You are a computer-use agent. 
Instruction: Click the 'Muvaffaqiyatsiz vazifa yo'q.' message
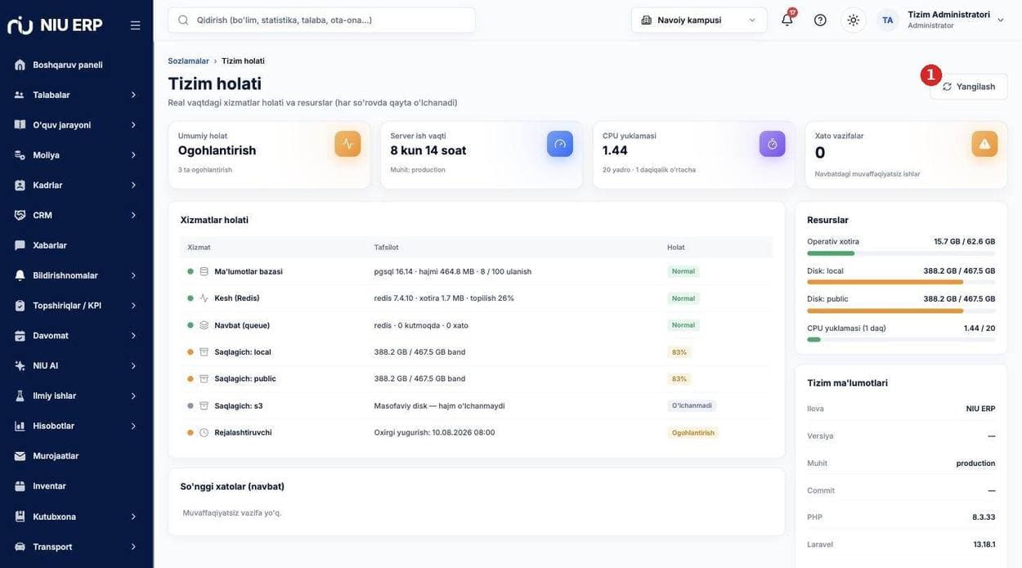[232, 512]
